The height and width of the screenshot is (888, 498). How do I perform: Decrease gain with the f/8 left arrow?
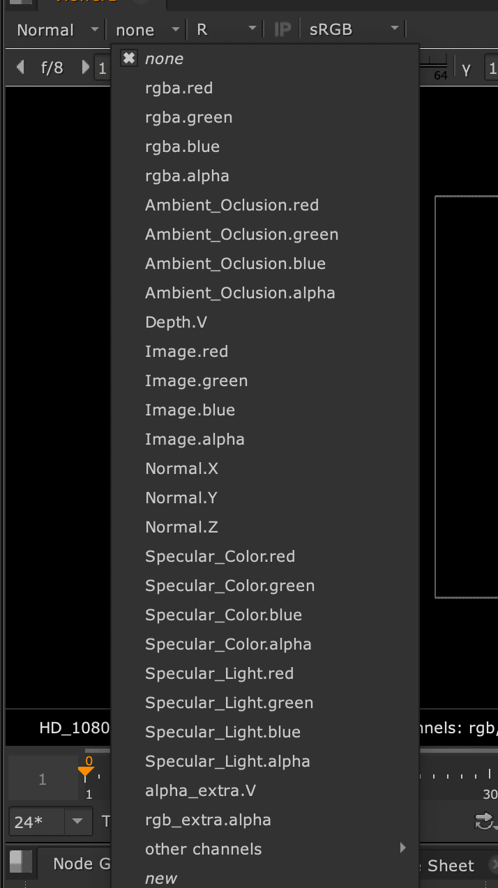point(20,67)
